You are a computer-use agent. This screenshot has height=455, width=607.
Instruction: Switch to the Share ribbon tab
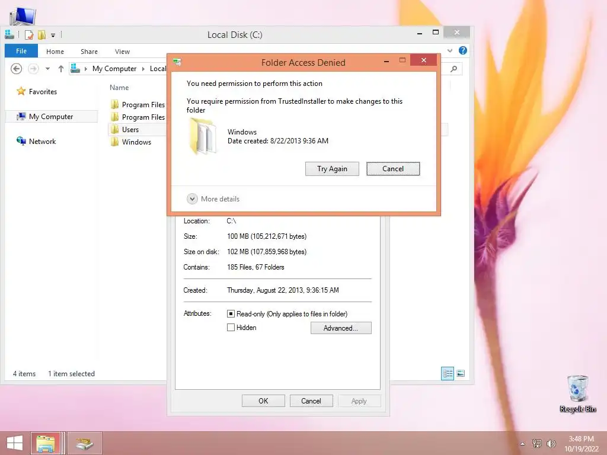(89, 52)
